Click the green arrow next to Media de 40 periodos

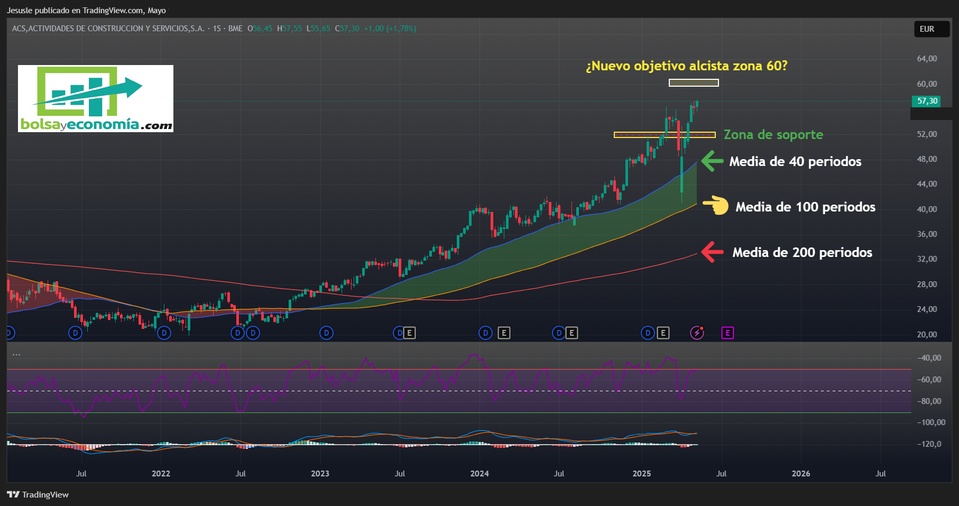(712, 161)
